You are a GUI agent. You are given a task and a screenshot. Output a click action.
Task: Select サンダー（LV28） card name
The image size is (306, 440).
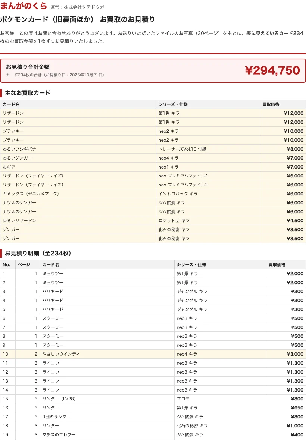coord(59,399)
